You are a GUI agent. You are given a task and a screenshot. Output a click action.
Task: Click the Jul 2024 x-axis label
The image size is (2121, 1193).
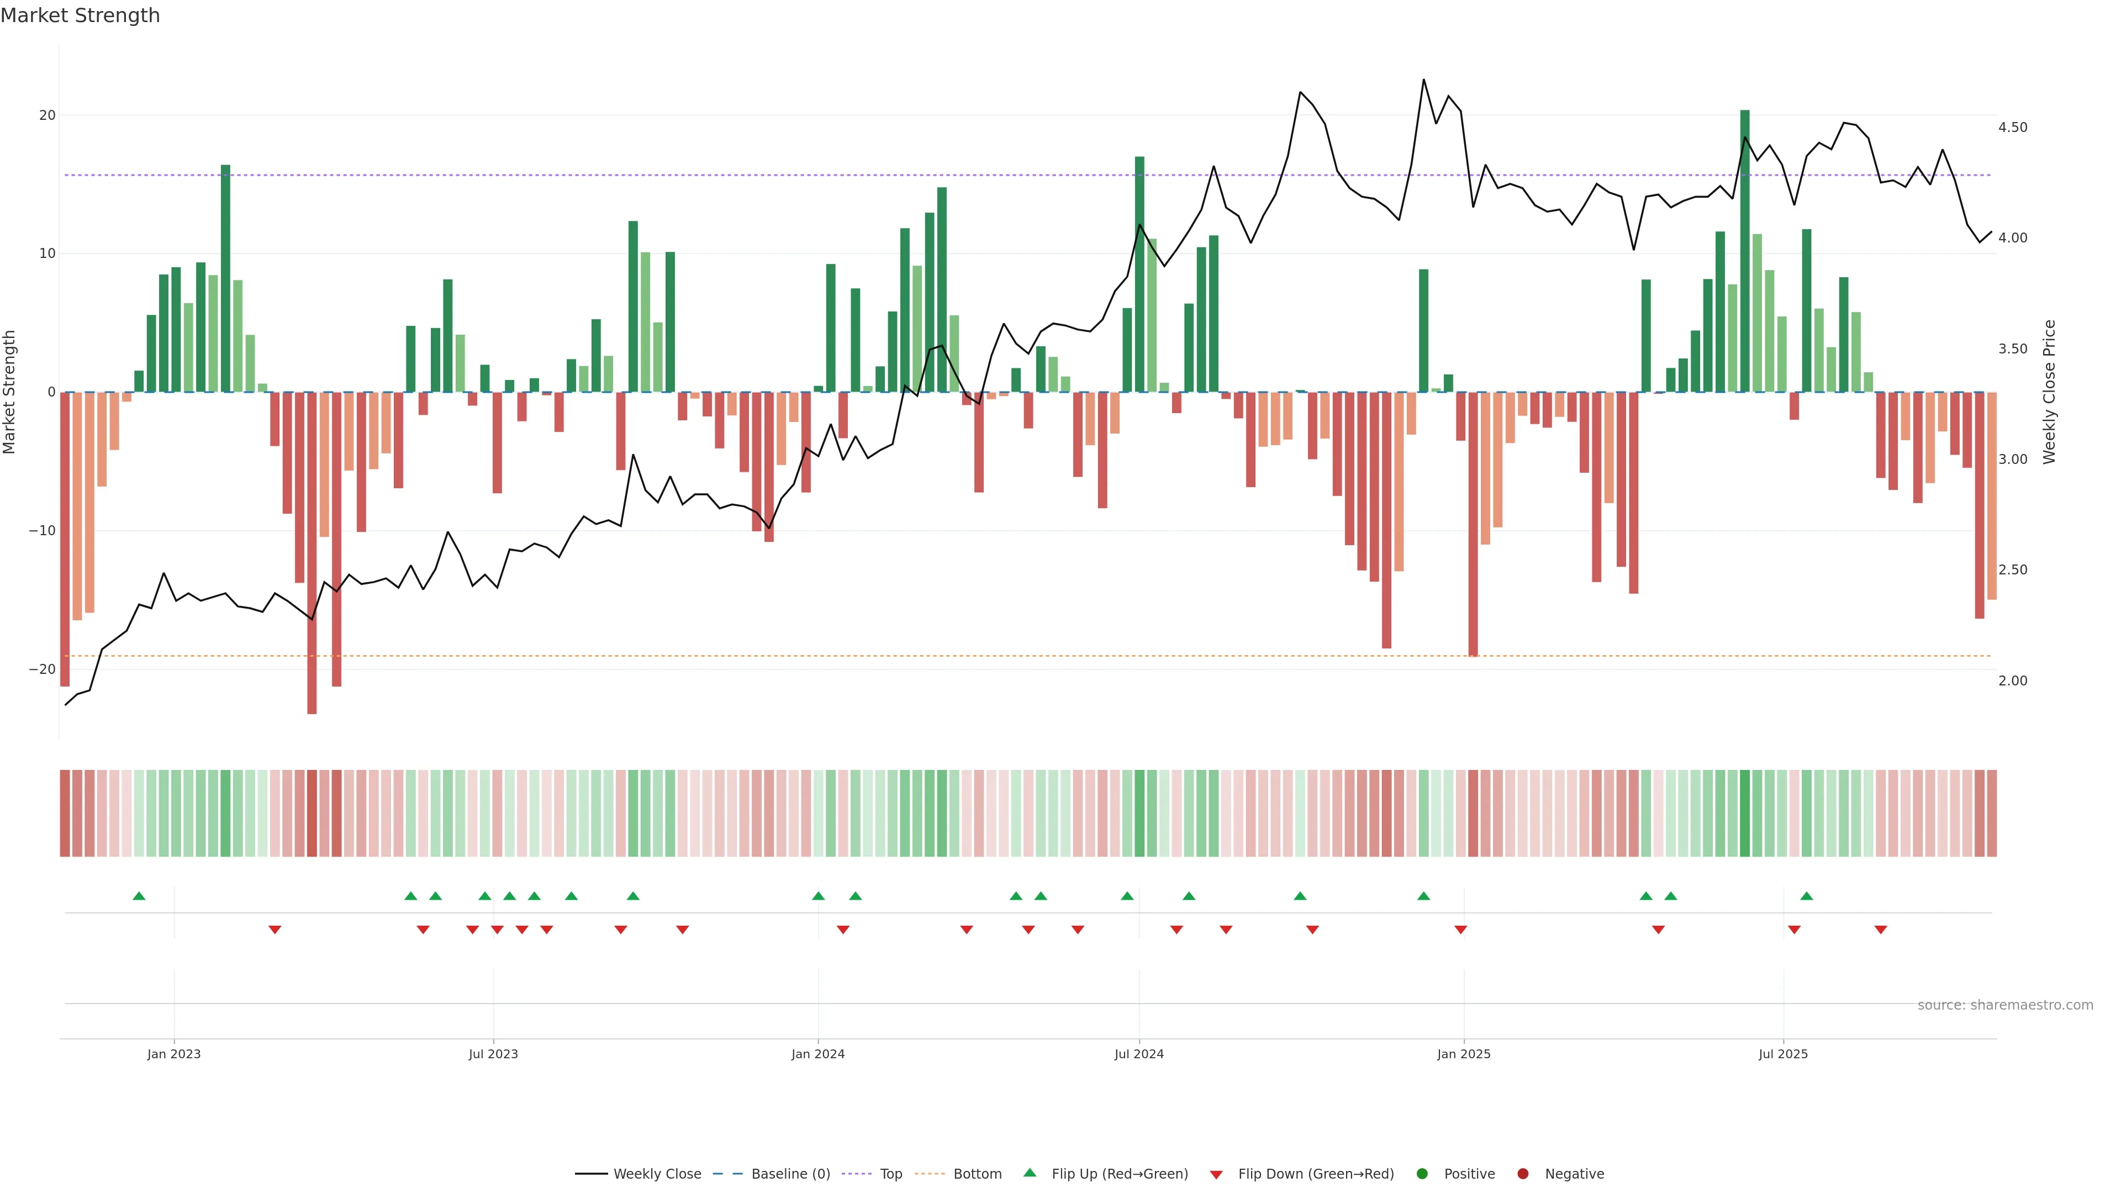pyautogui.click(x=1139, y=1054)
